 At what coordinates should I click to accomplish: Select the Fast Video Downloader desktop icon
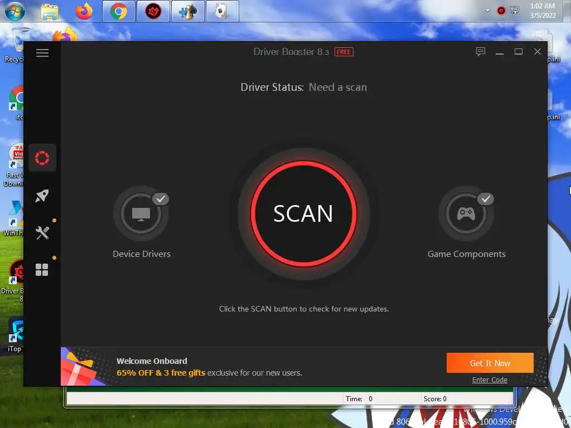tap(14, 165)
